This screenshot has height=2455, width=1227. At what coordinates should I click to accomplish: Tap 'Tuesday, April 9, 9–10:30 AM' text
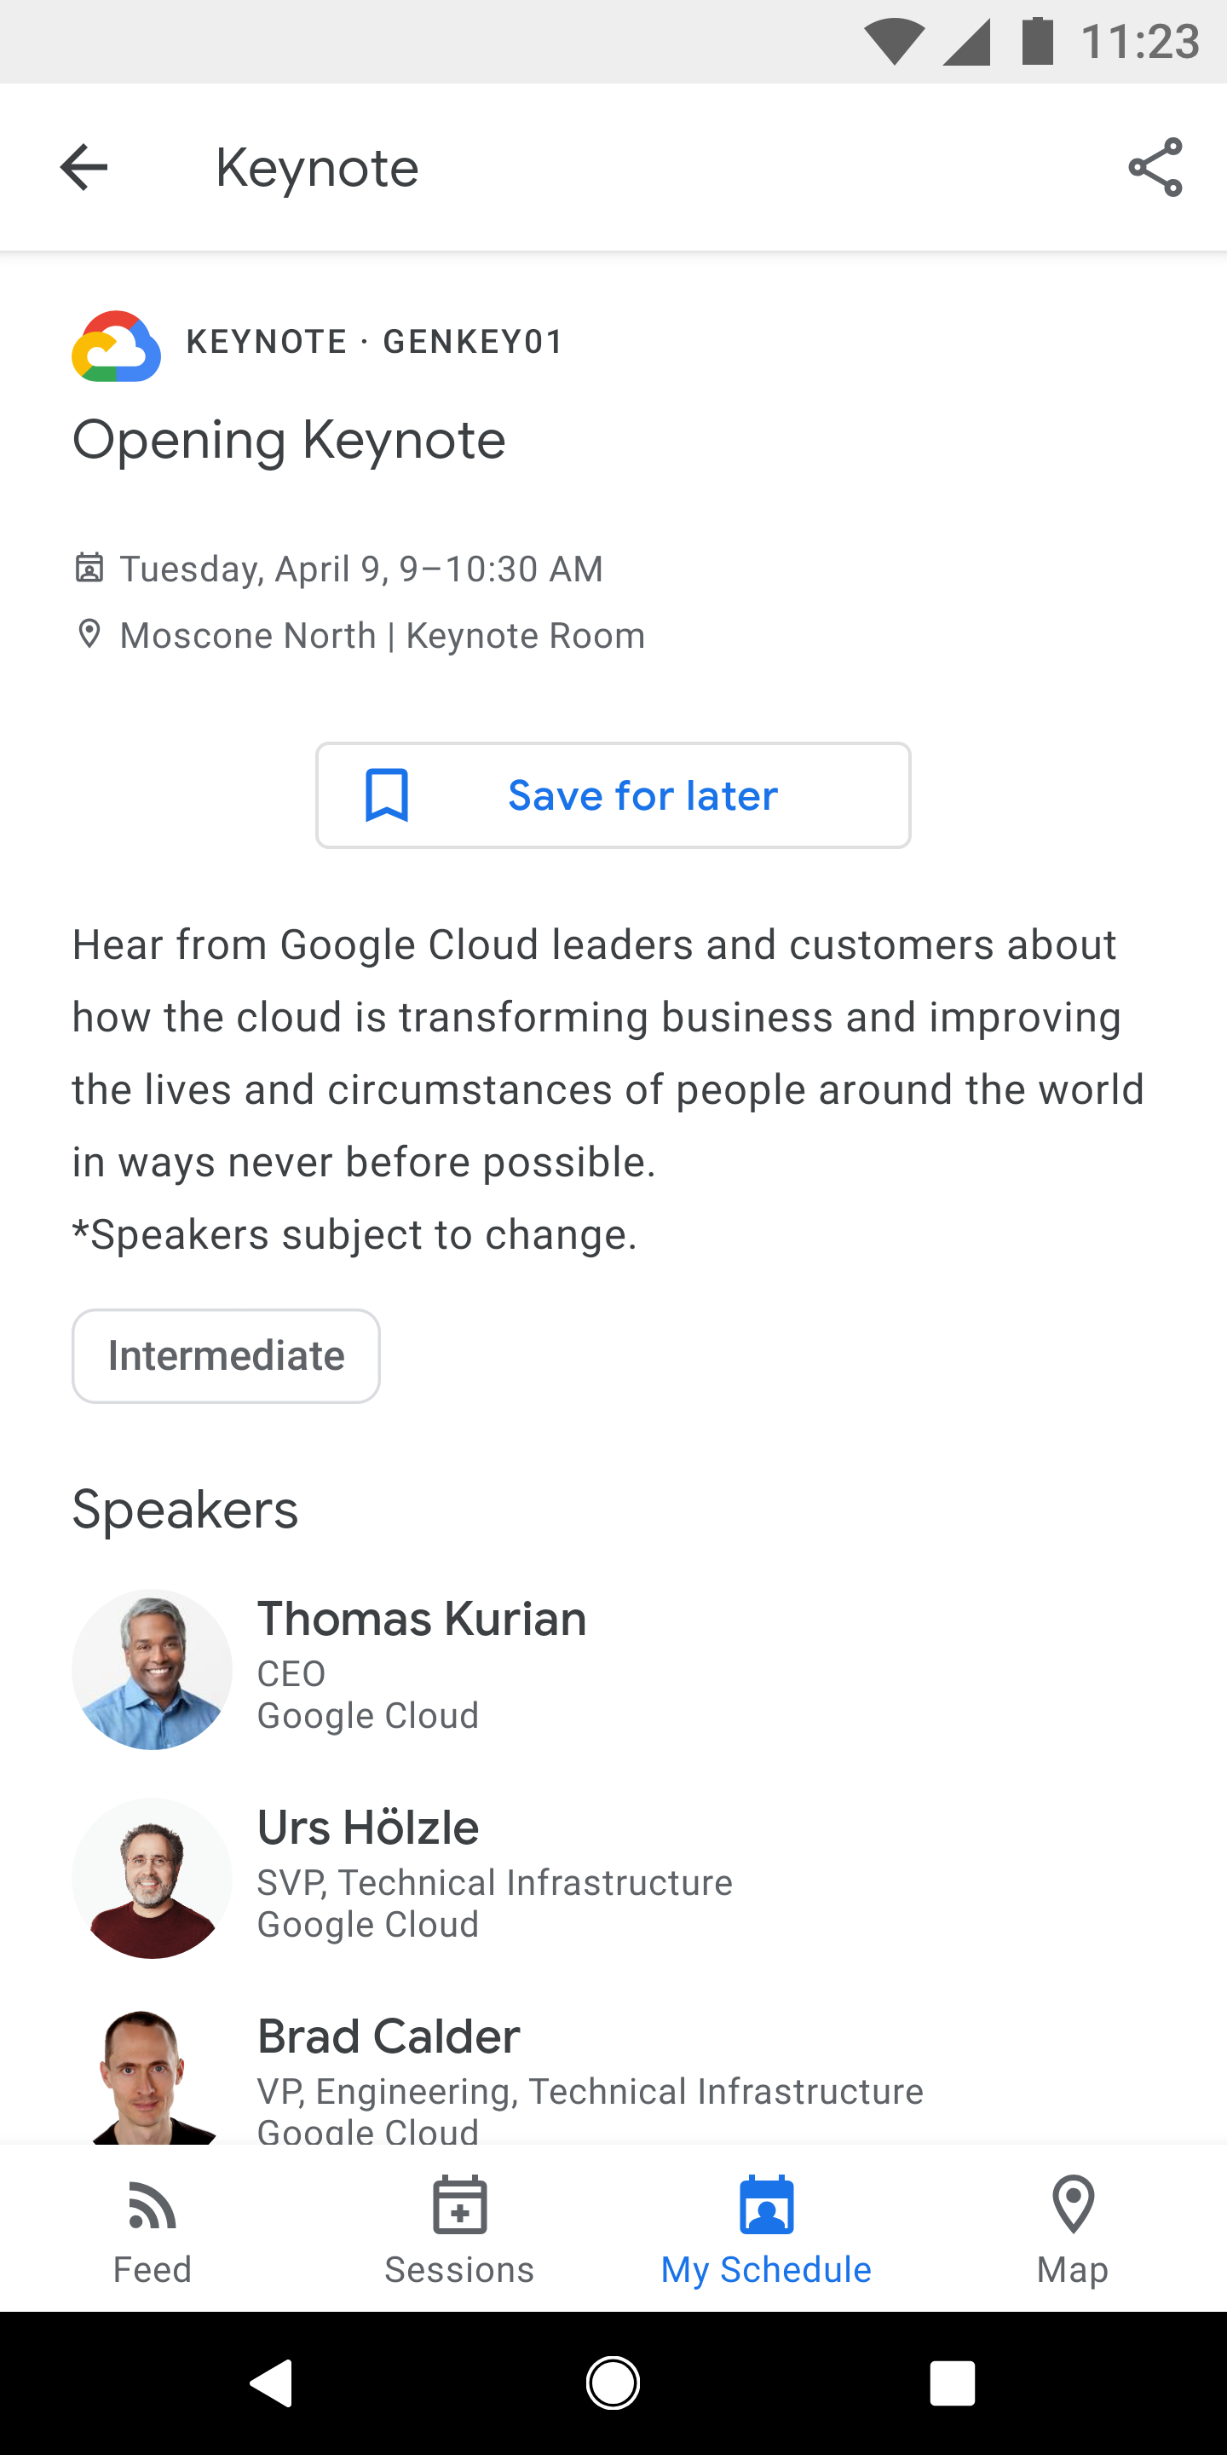361,569
